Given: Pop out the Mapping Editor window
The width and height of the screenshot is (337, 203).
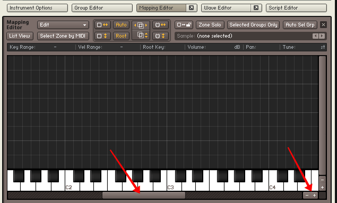Looking at the screenshot, I should coord(191,8).
